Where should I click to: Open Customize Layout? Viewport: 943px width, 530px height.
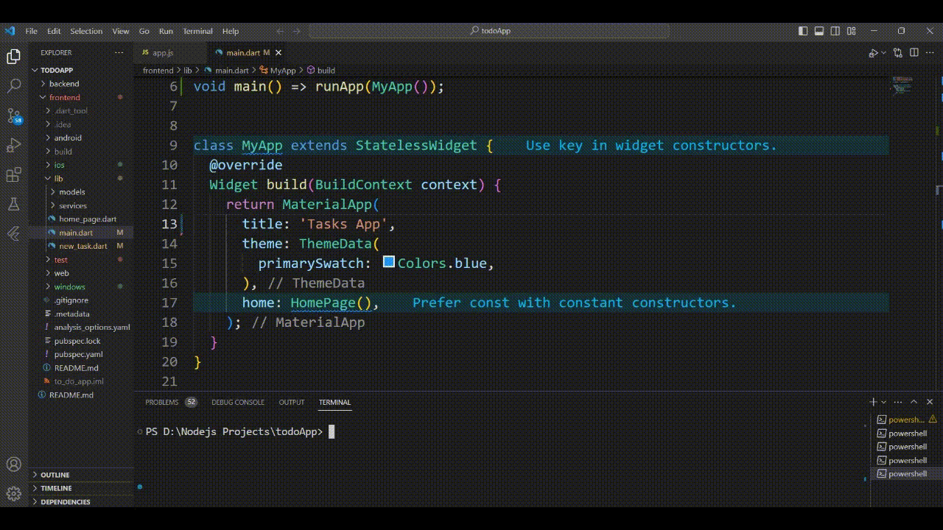(852, 31)
